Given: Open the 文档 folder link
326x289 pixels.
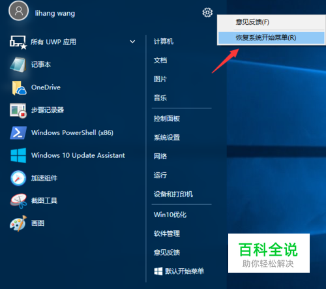Looking at the screenshot, I should pos(160,60).
